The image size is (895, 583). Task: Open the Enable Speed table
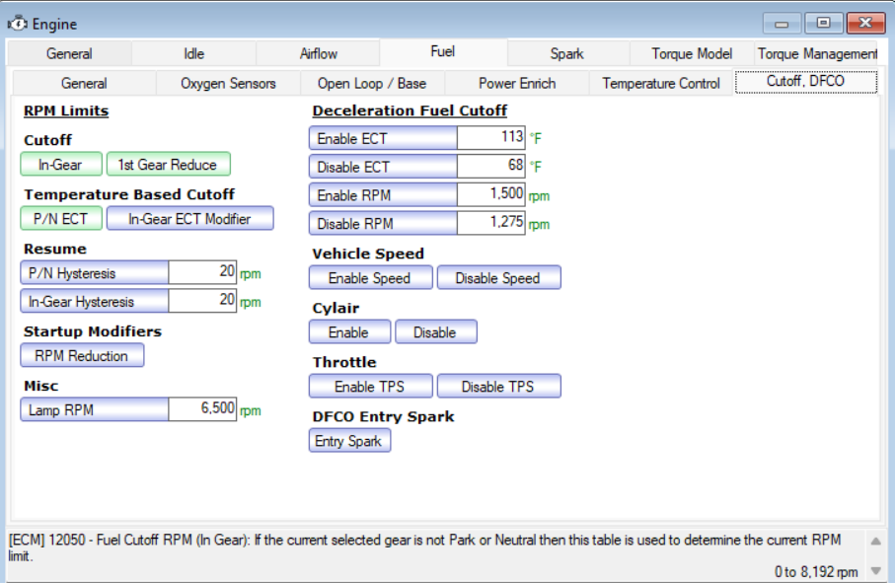pyautogui.click(x=370, y=277)
